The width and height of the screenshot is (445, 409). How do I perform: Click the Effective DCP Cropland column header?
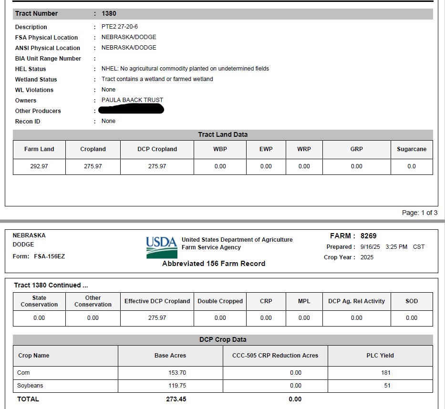pyautogui.click(x=157, y=301)
